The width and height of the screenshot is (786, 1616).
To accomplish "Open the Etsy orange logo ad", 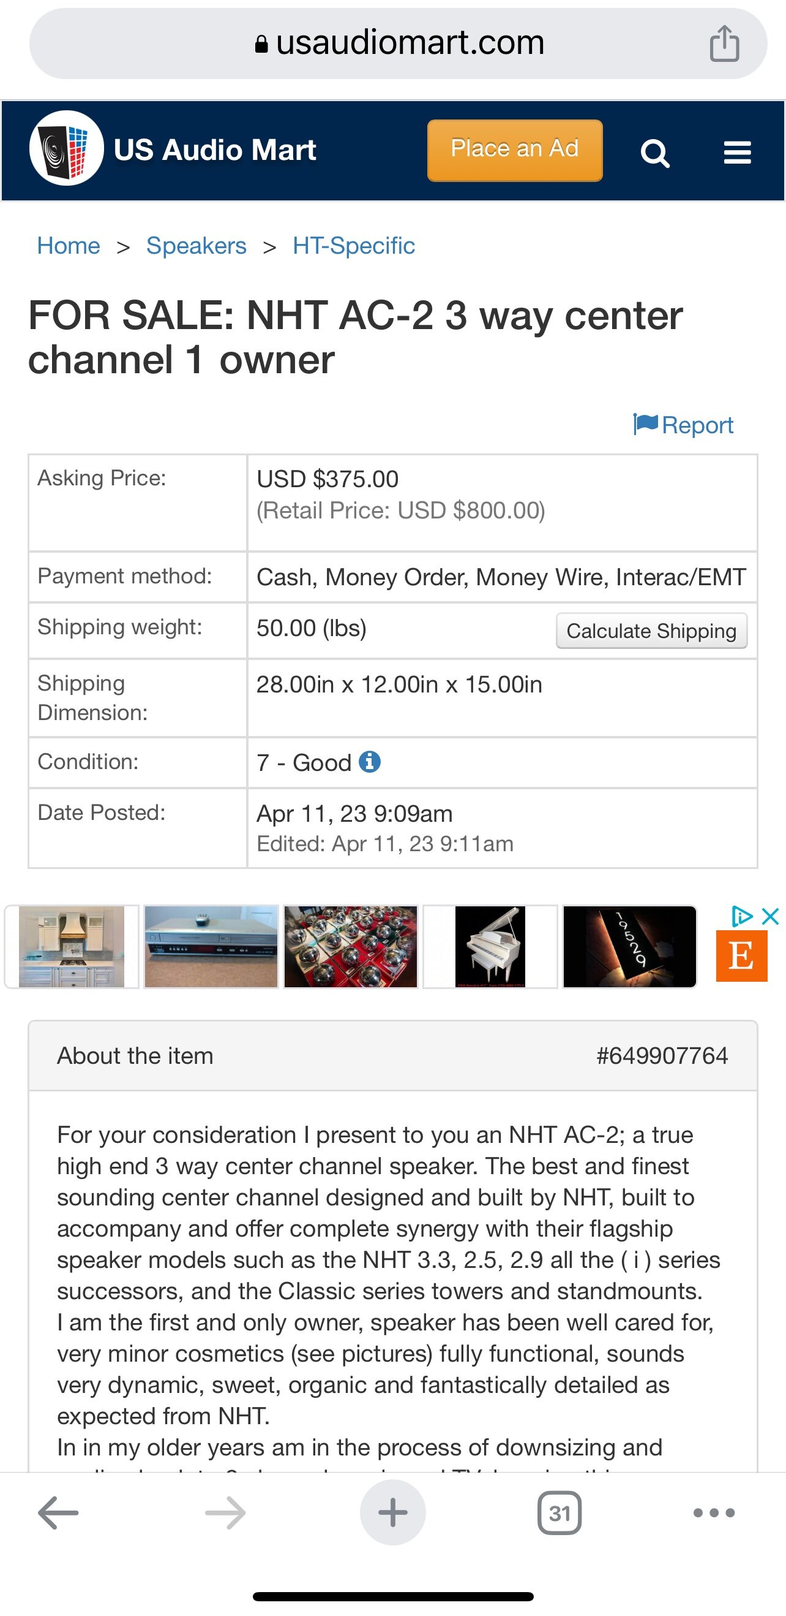I will point(741,956).
